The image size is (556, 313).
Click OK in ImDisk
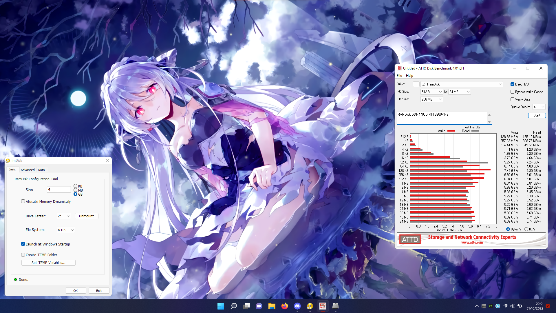[76, 291]
